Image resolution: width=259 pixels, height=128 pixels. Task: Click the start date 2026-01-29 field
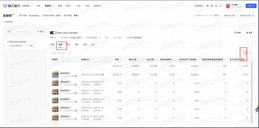pos(229,15)
